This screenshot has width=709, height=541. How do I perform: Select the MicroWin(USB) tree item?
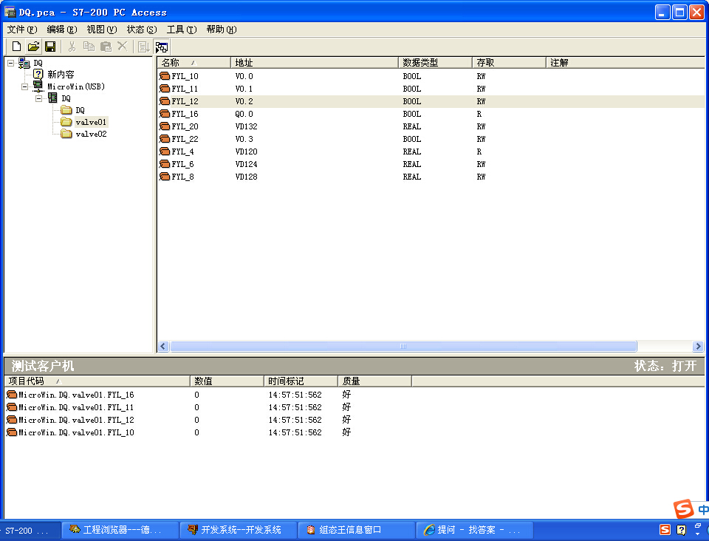point(76,86)
